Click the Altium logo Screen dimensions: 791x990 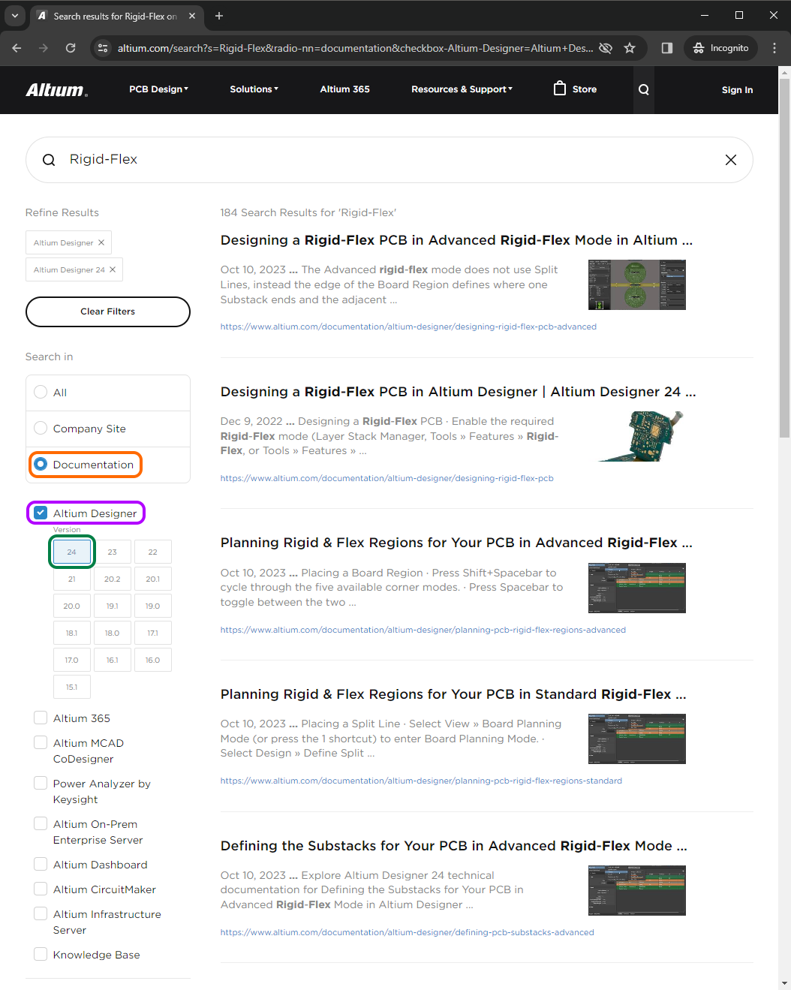(x=57, y=90)
